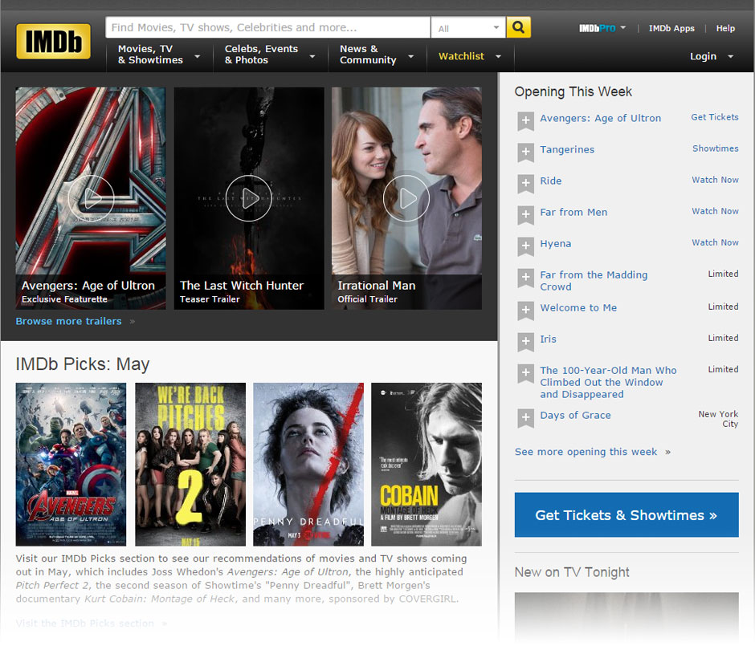This screenshot has height=650, width=755.
Task: Open the Welcome to Me title link
Action: coord(578,307)
